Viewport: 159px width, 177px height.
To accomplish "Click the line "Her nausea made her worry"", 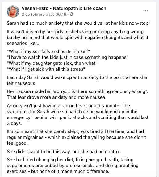I will [77, 91].
